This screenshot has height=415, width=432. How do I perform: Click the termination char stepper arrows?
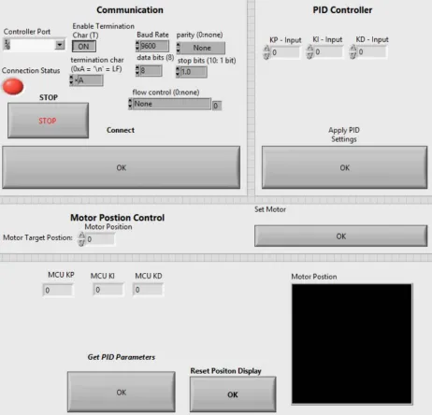[71, 80]
